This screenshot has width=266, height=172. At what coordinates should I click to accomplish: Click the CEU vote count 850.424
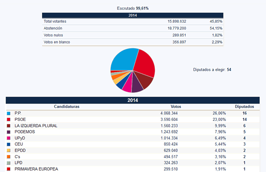click(171, 144)
